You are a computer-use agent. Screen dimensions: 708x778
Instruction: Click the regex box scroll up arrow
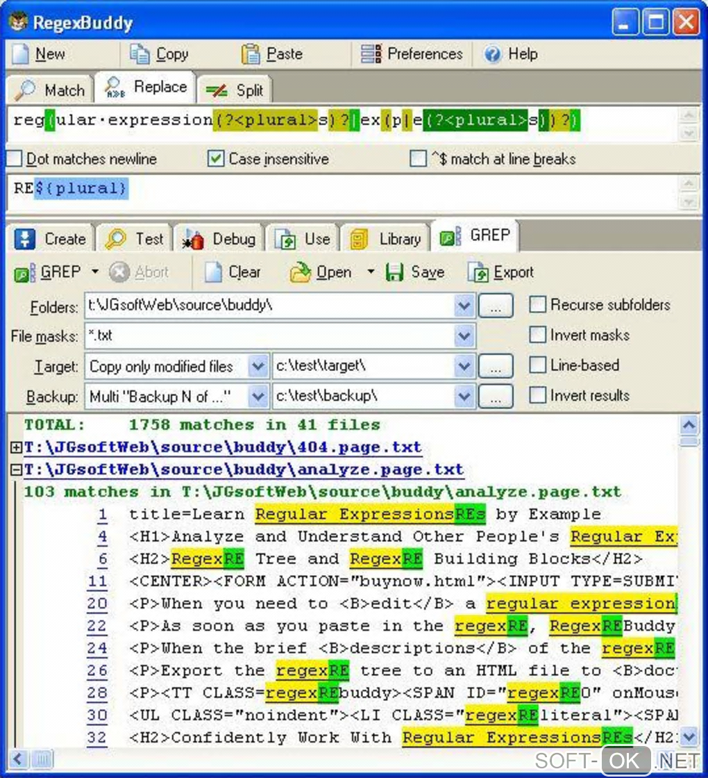(689, 115)
